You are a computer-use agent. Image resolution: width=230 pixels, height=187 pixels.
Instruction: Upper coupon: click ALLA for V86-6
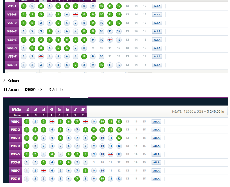point(157,48)
